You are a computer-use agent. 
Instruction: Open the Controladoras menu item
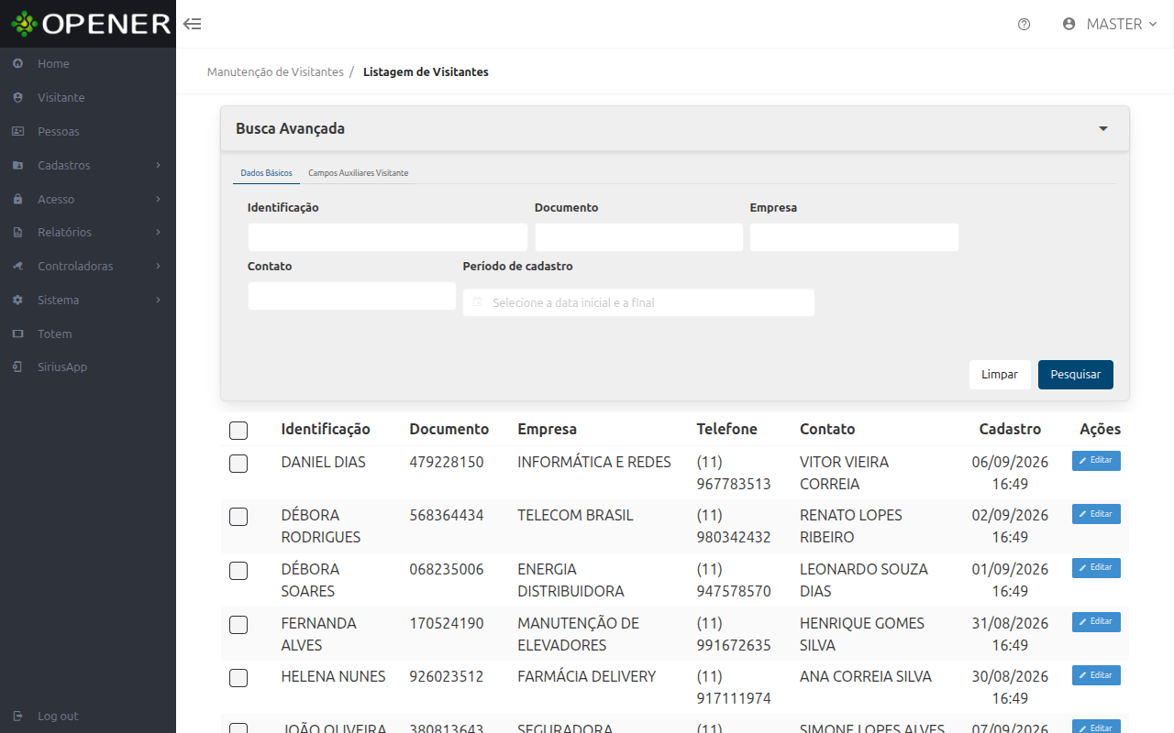[x=88, y=267]
